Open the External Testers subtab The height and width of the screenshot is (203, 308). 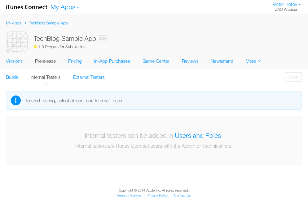(89, 77)
